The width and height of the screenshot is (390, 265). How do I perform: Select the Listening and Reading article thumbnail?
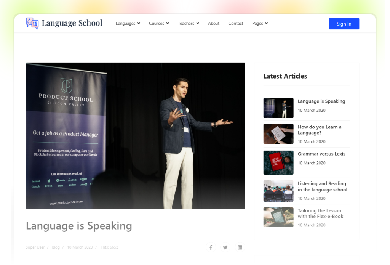coord(278,191)
